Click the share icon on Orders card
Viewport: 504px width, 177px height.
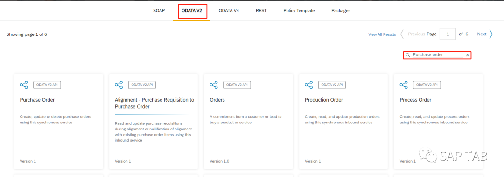[214, 85]
